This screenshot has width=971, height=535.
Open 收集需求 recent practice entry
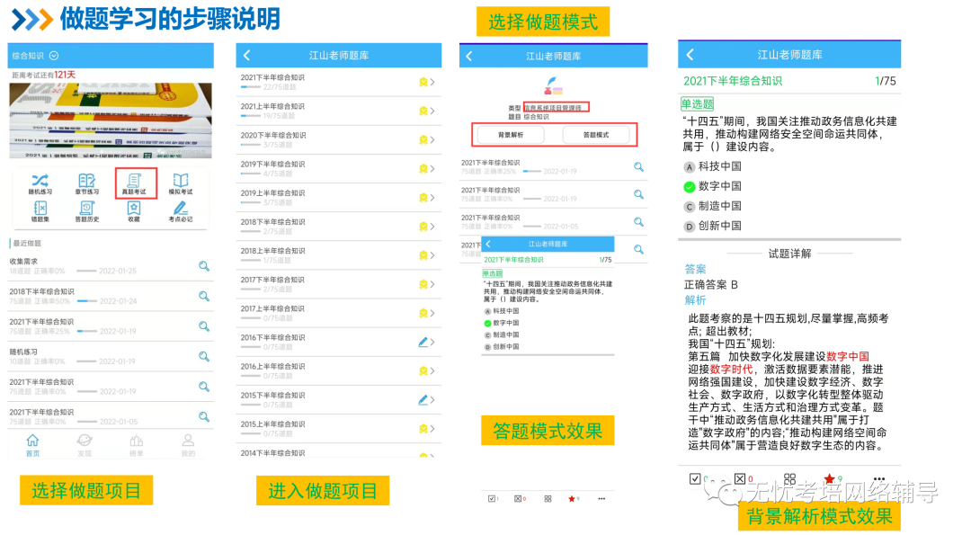tap(111, 266)
